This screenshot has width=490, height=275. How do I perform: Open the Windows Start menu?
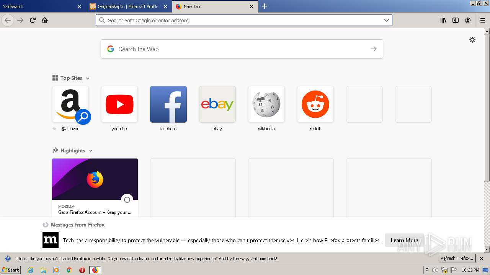[x=10, y=270]
